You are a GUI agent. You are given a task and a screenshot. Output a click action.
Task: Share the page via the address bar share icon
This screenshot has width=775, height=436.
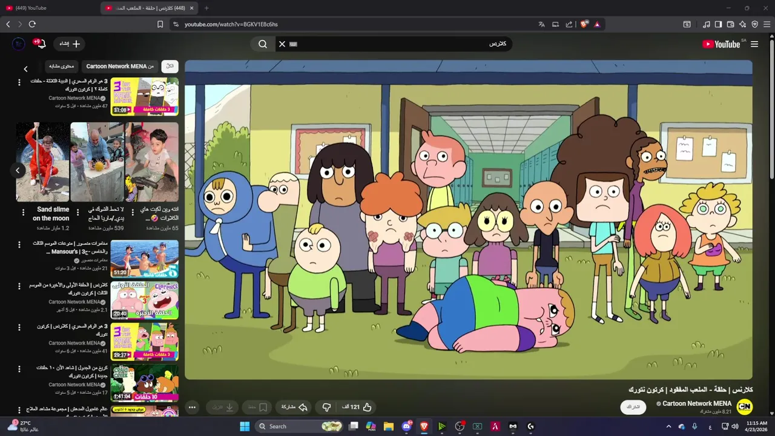(x=569, y=24)
